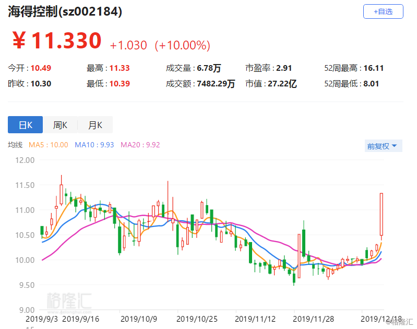Add stock to watchlist with +自选 button
The width and height of the screenshot is (417, 329).
click(383, 11)
